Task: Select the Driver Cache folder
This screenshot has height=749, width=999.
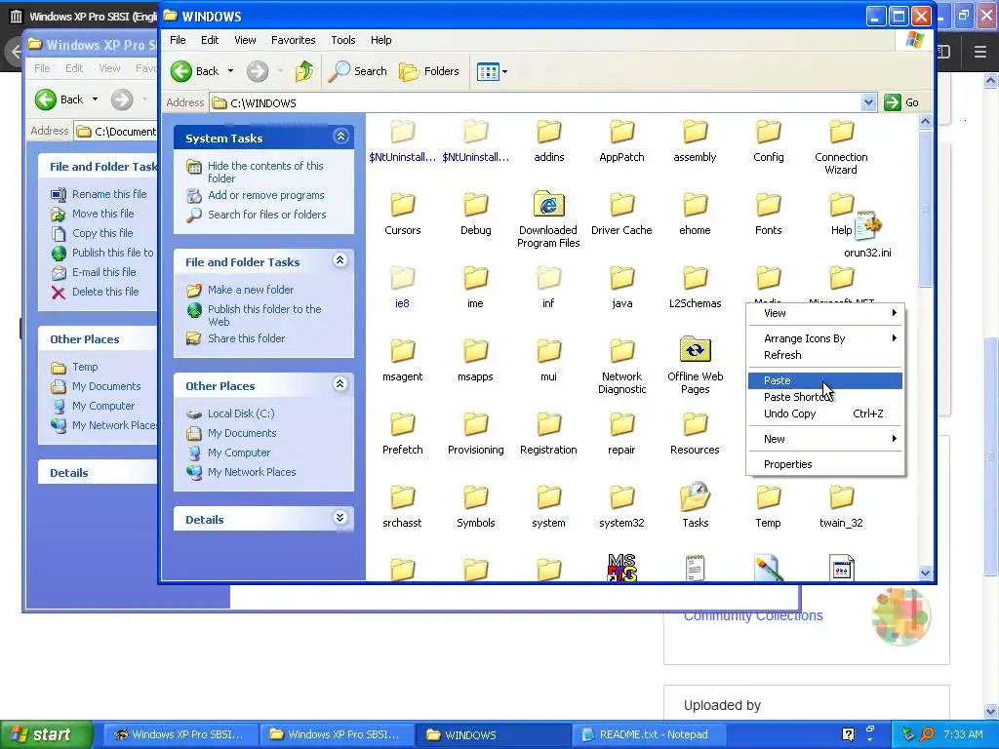Action: [x=621, y=216]
